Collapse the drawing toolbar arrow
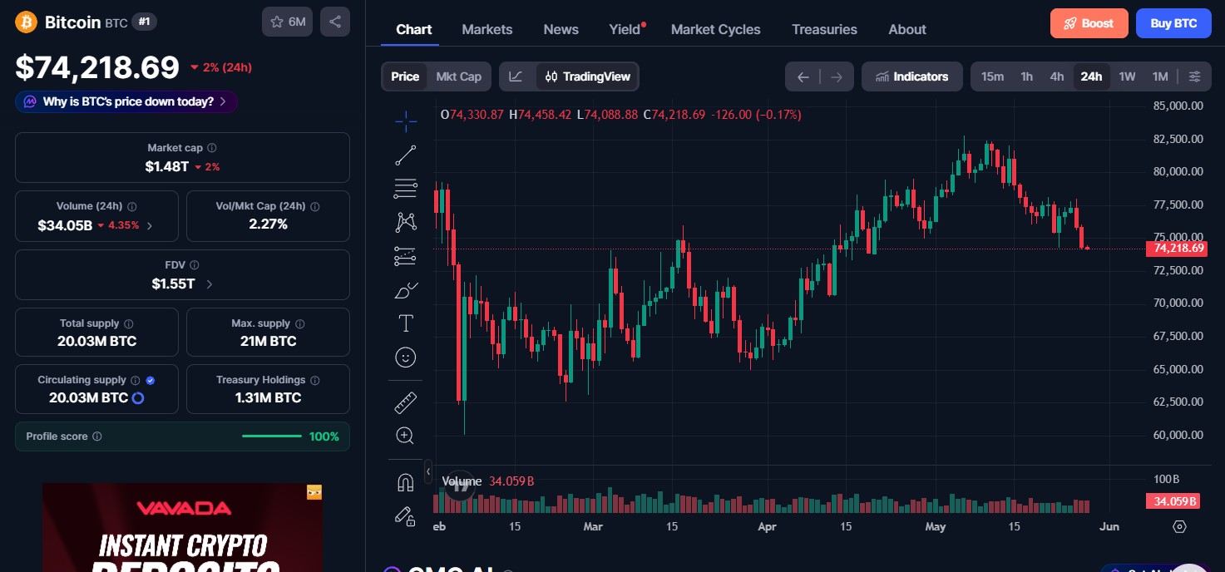The image size is (1225, 572). click(x=428, y=471)
